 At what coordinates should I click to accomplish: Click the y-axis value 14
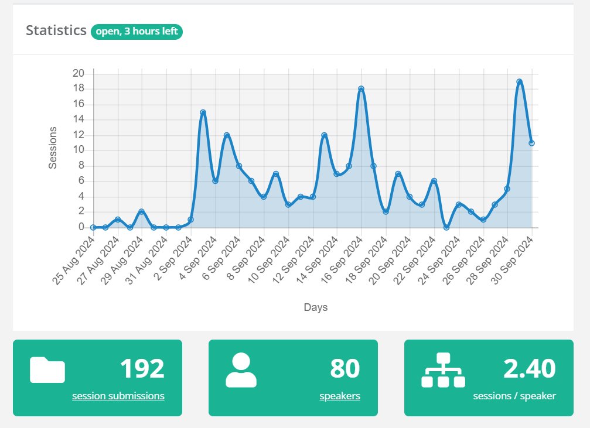click(79, 119)
